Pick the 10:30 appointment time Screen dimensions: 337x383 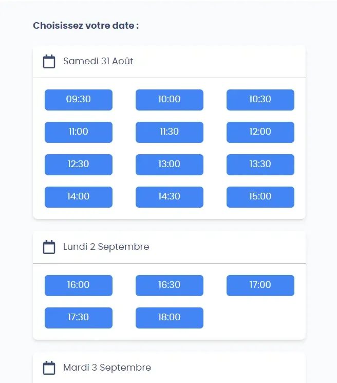(x=260, y=100)
